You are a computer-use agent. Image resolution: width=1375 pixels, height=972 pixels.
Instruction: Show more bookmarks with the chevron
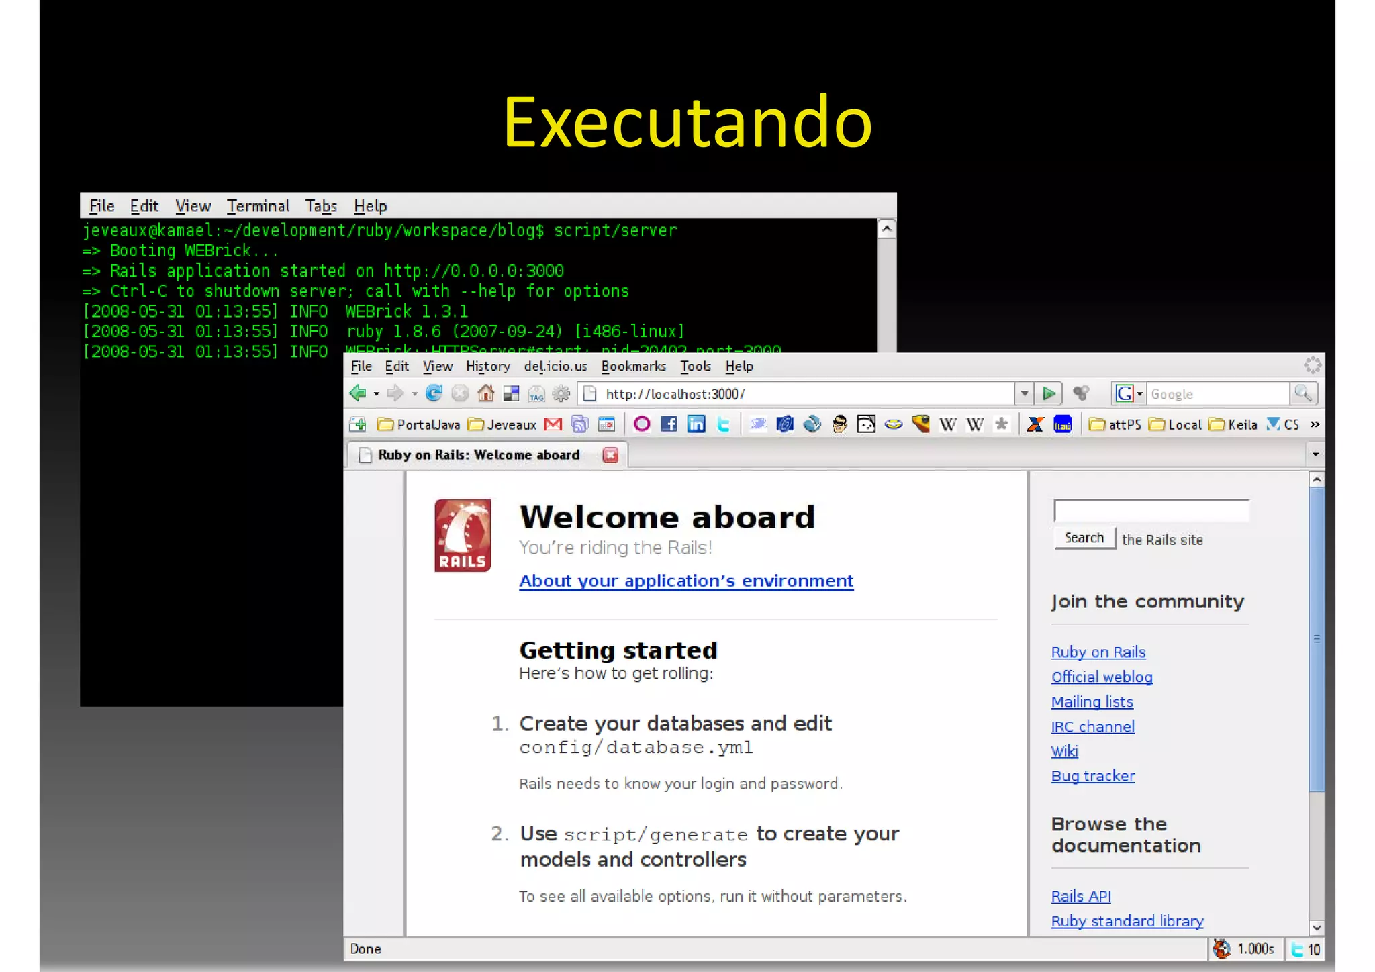tap(1315, 424)
